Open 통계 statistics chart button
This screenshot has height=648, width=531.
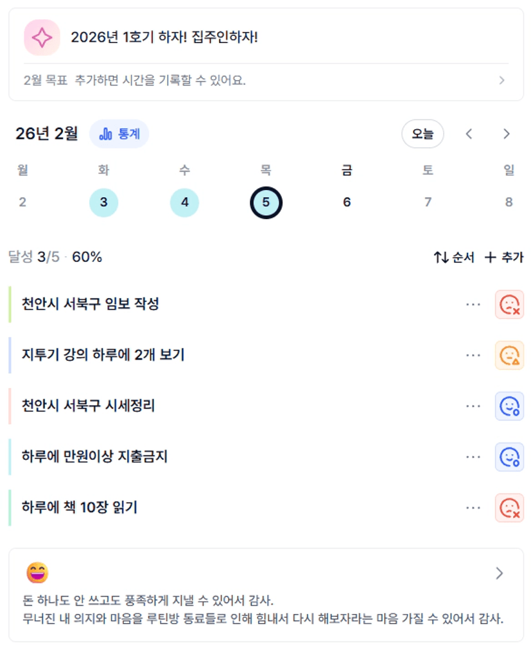pos(119,134)
